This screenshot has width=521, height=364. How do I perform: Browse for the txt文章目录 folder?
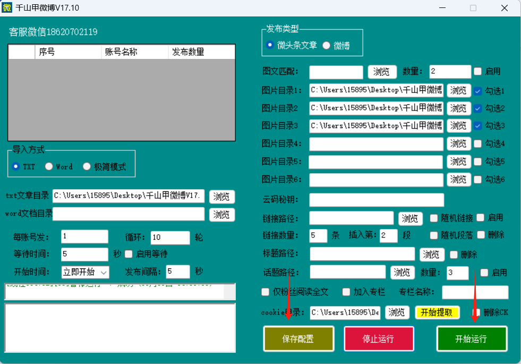click(221, 197)
